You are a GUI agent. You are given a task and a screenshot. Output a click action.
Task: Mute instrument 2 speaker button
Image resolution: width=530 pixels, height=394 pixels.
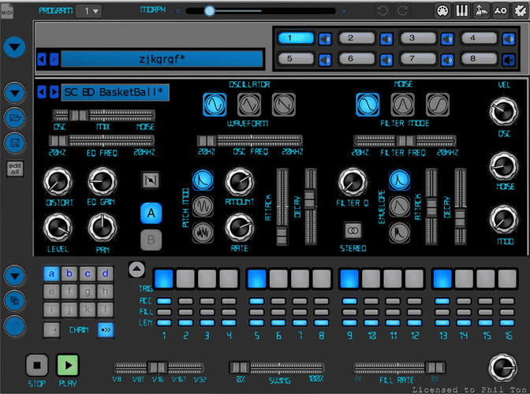coord(386,39)
